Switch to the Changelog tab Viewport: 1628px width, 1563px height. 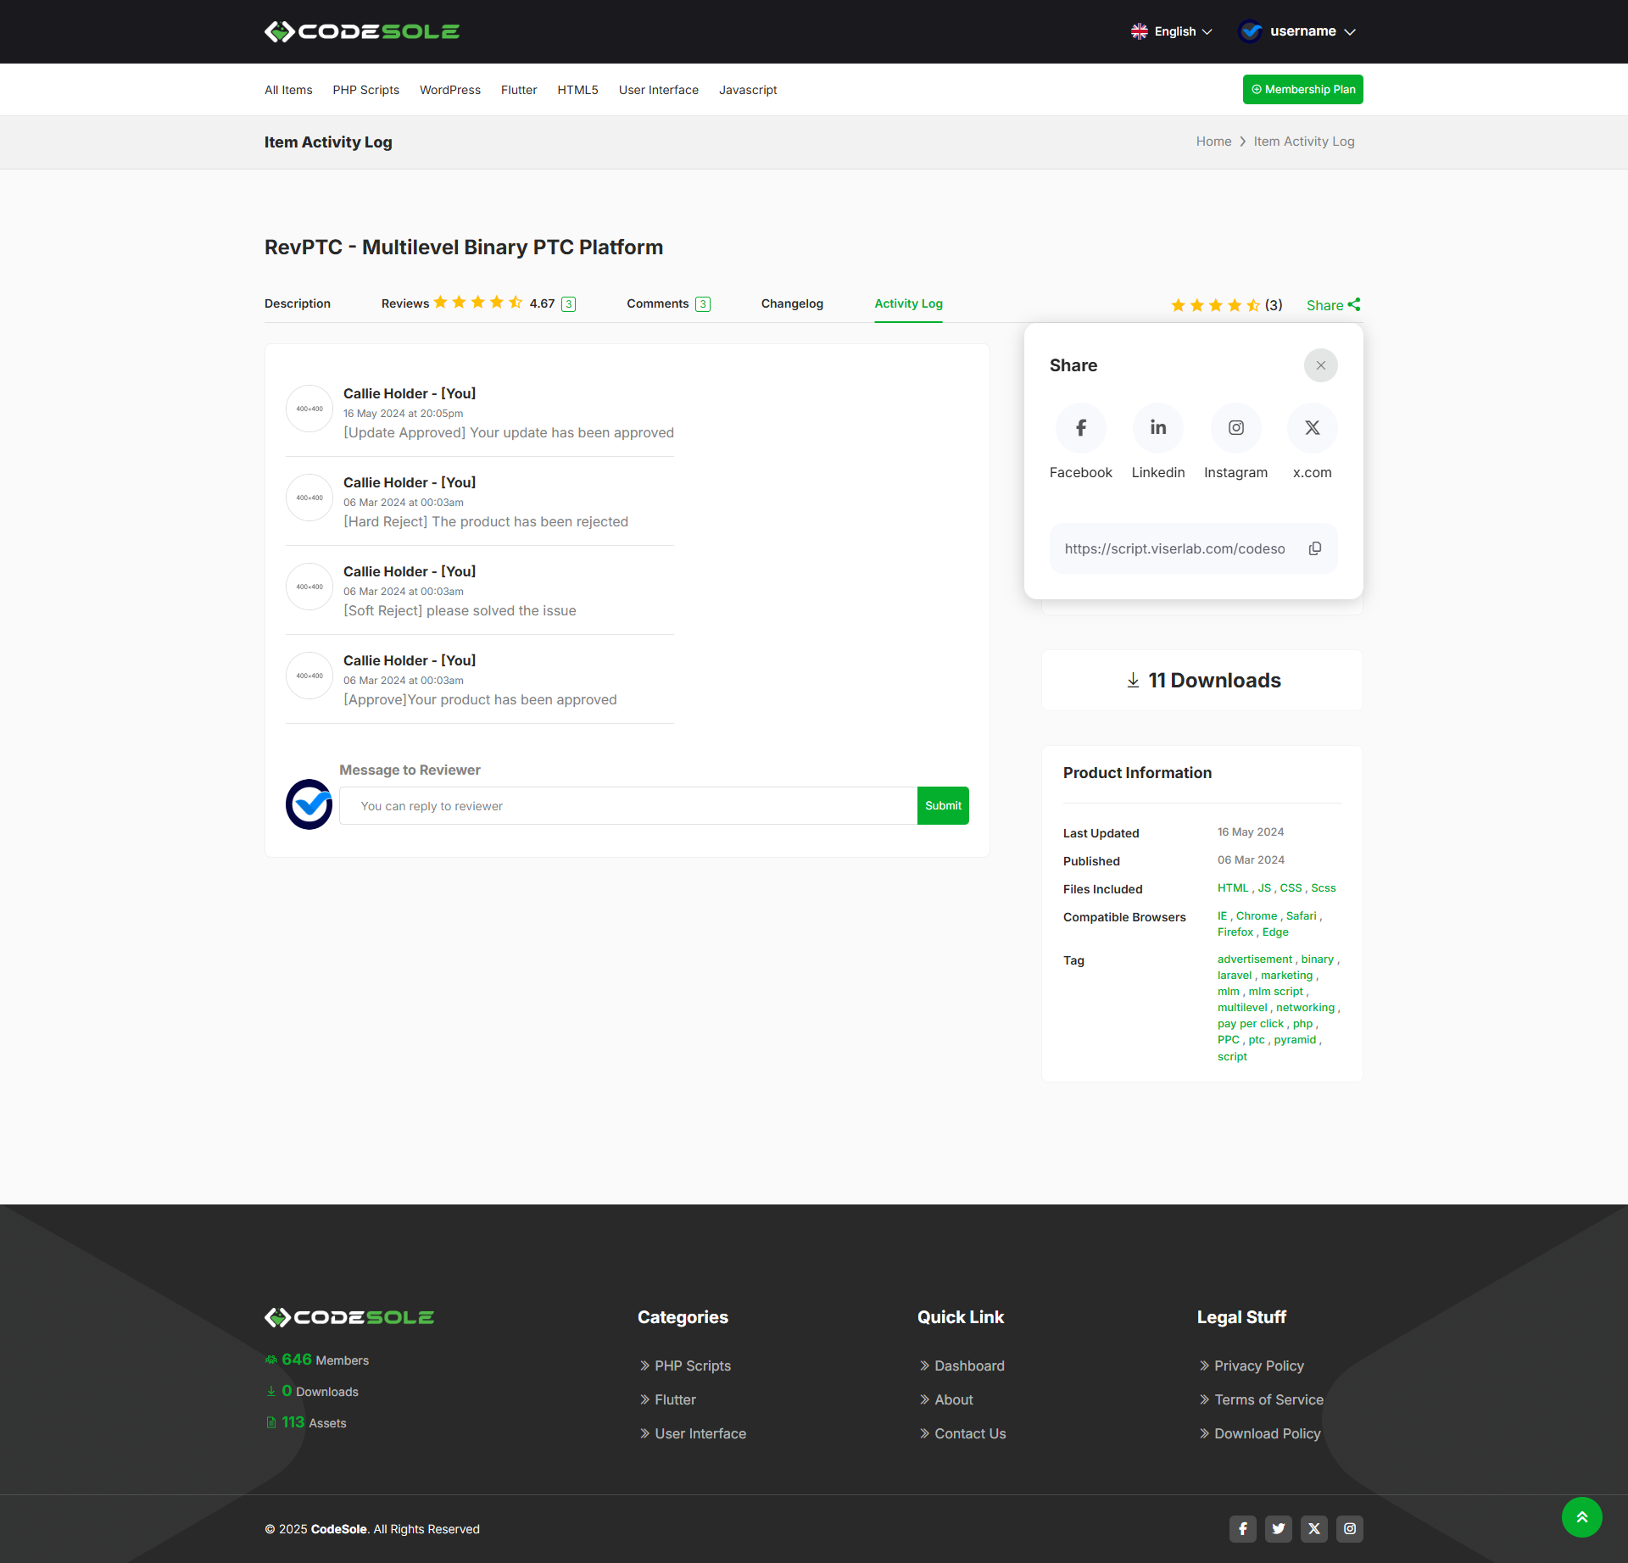(x=792, y=303)
